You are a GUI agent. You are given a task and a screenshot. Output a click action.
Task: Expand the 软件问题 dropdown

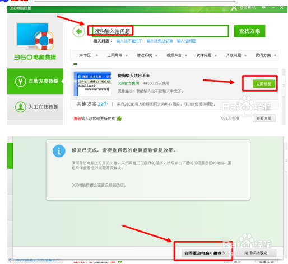click(x=207, y=55)
